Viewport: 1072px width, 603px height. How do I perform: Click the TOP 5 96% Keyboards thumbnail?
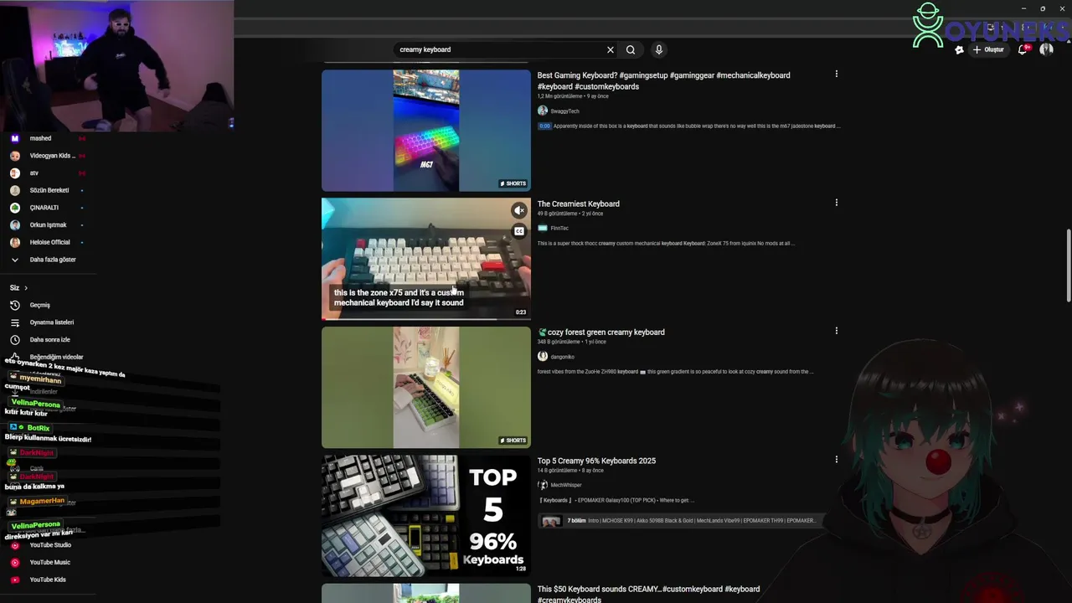(426, 516)
